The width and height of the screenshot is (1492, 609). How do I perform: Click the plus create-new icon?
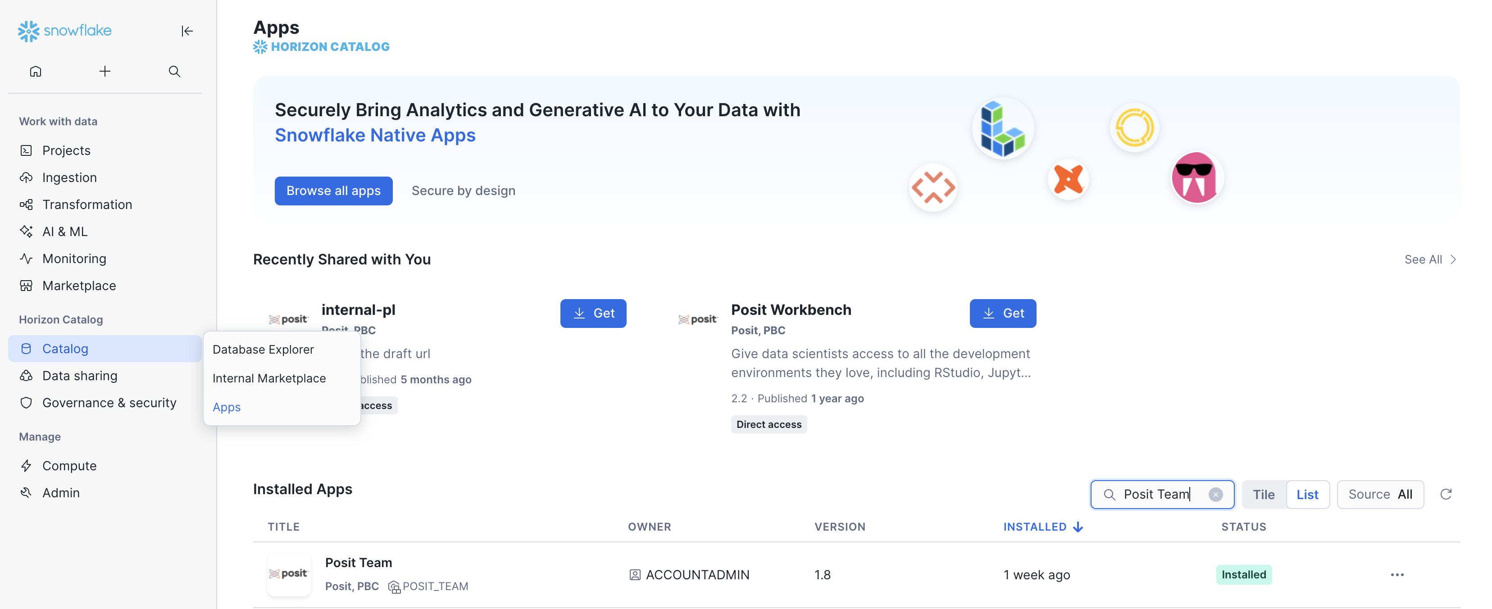pyautogui.click(x=105, y=71)
